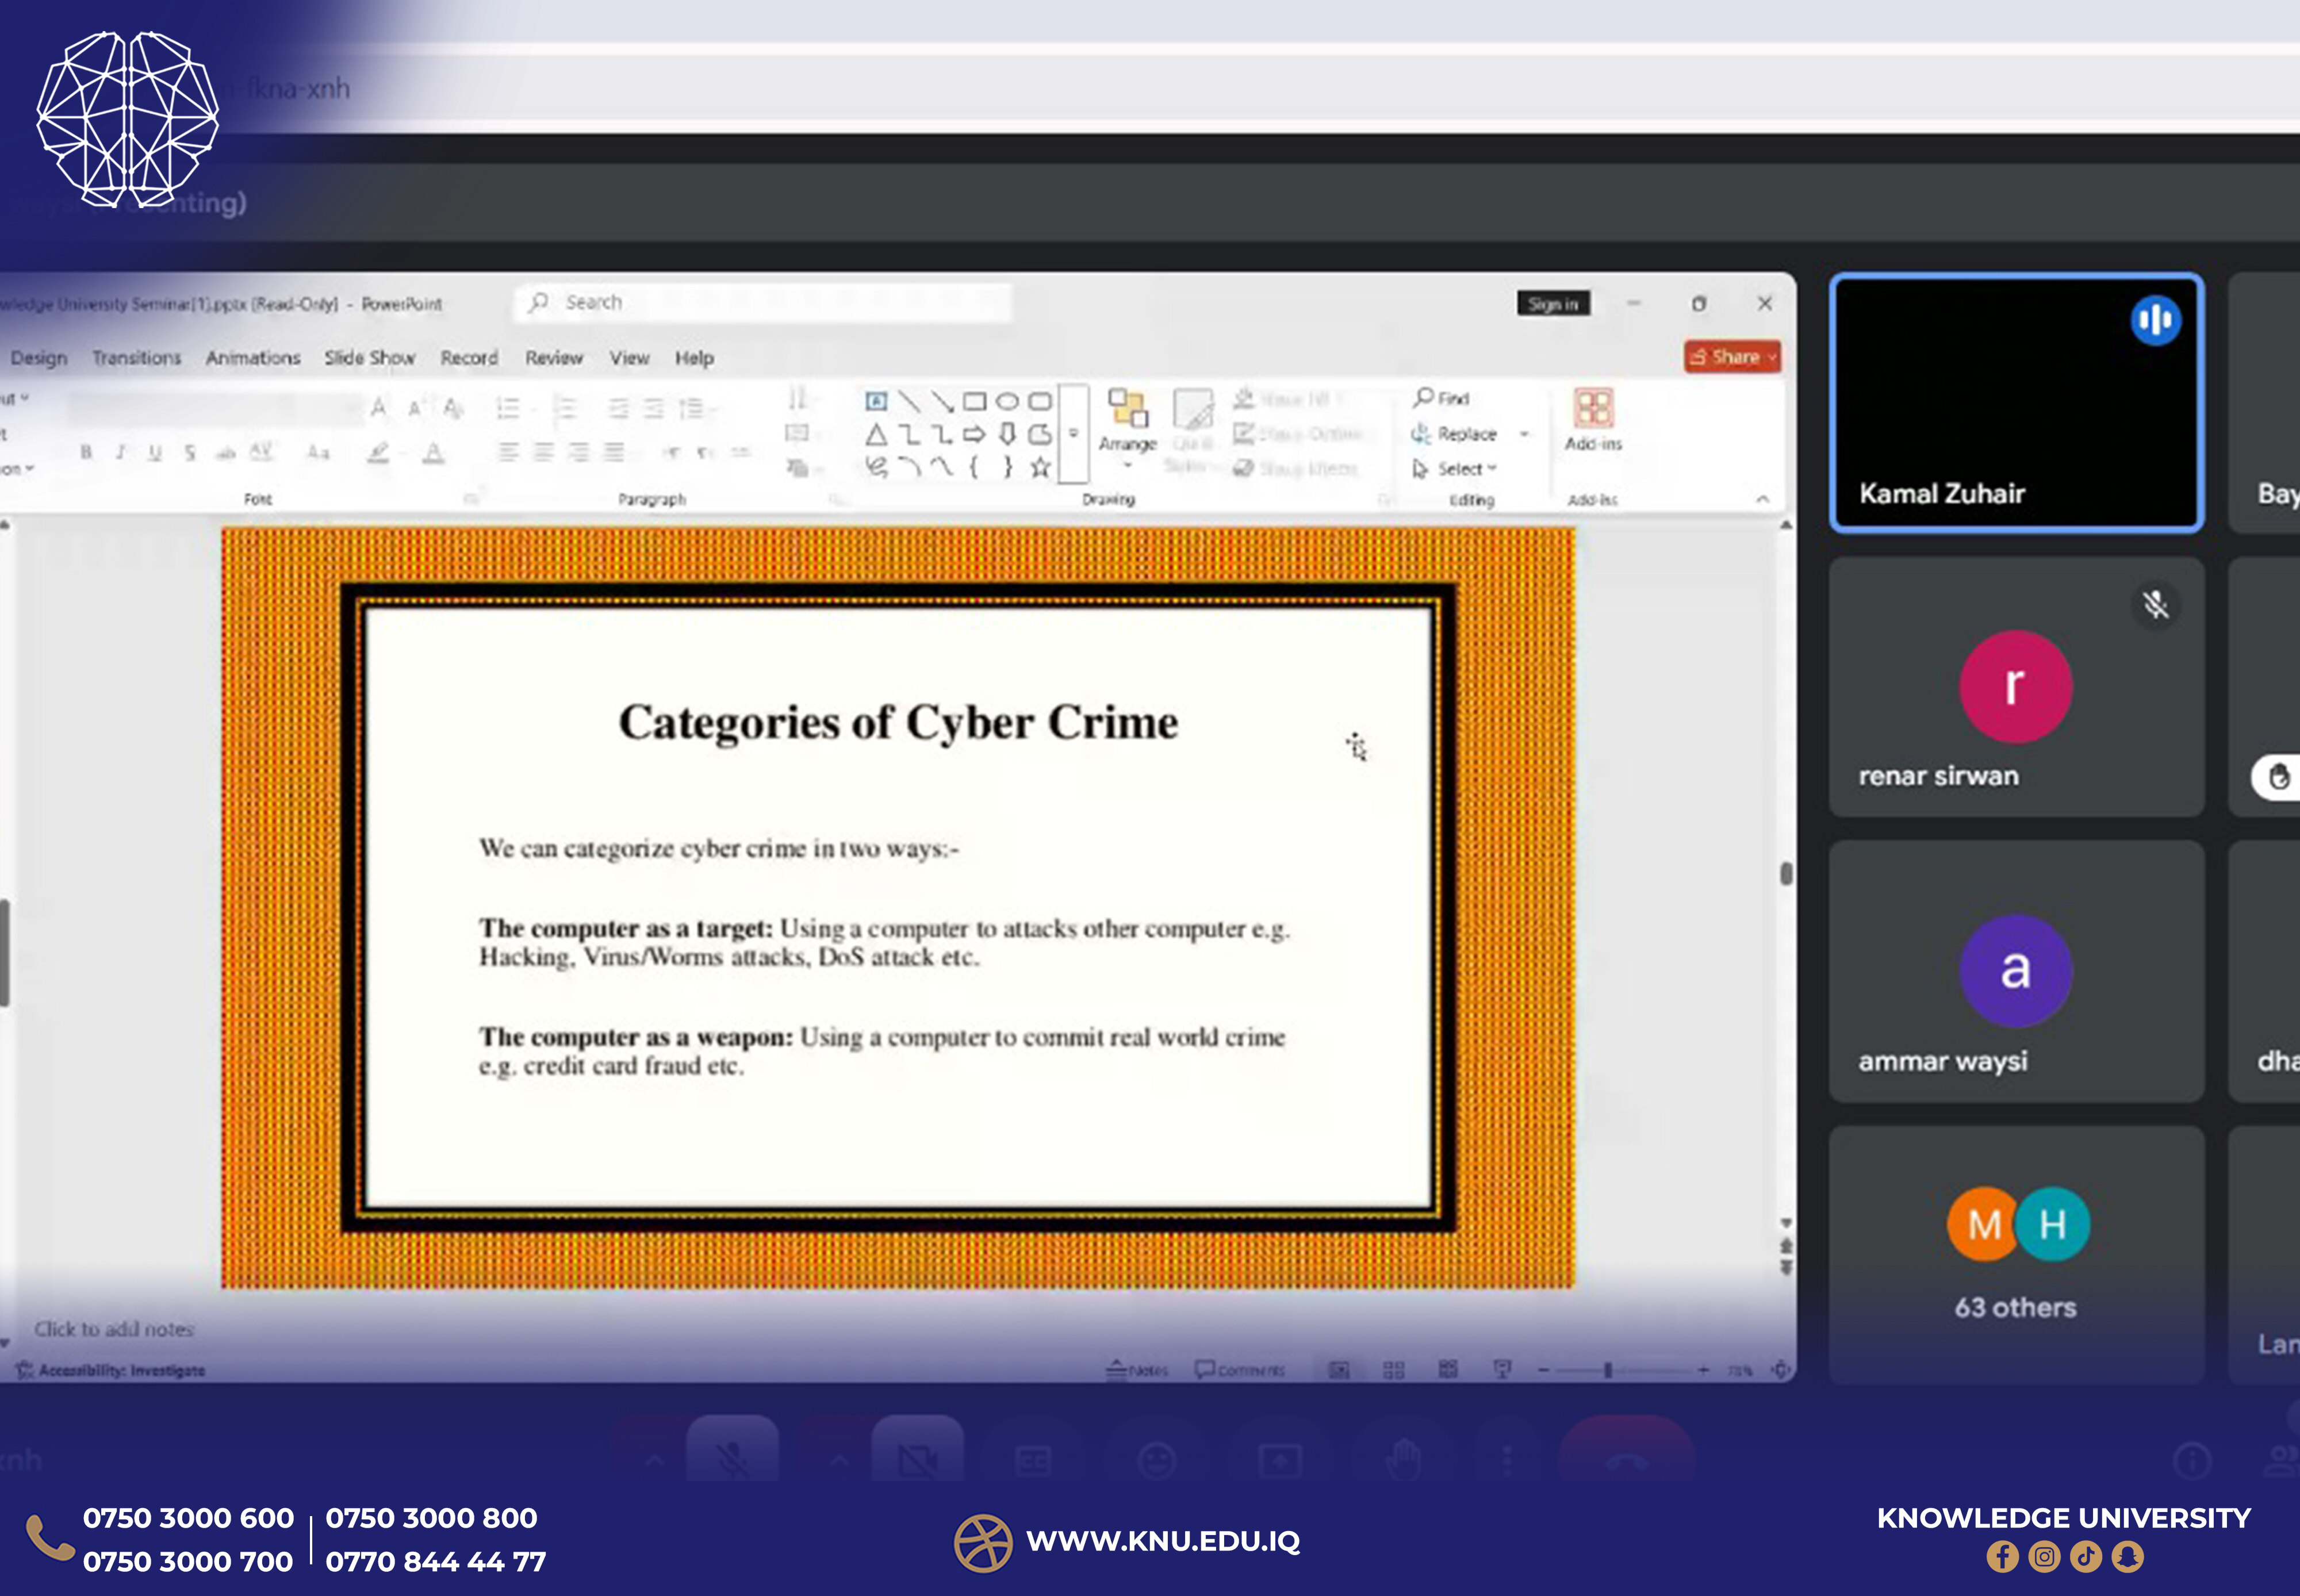Pick the Right Brace shape

(1007, 467)
